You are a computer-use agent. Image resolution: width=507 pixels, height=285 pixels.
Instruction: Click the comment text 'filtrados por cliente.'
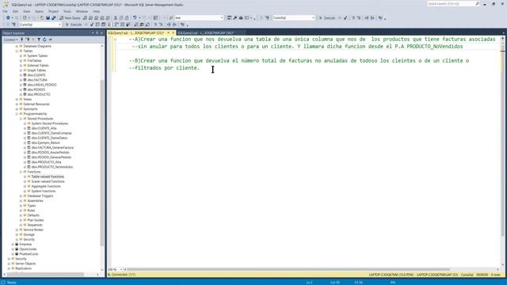tap(167, 68)
